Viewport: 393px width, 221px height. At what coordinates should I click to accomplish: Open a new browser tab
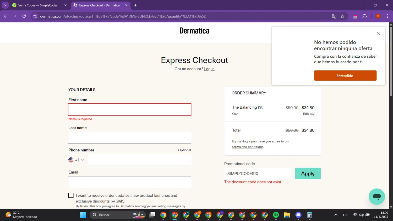pos(135,5)
